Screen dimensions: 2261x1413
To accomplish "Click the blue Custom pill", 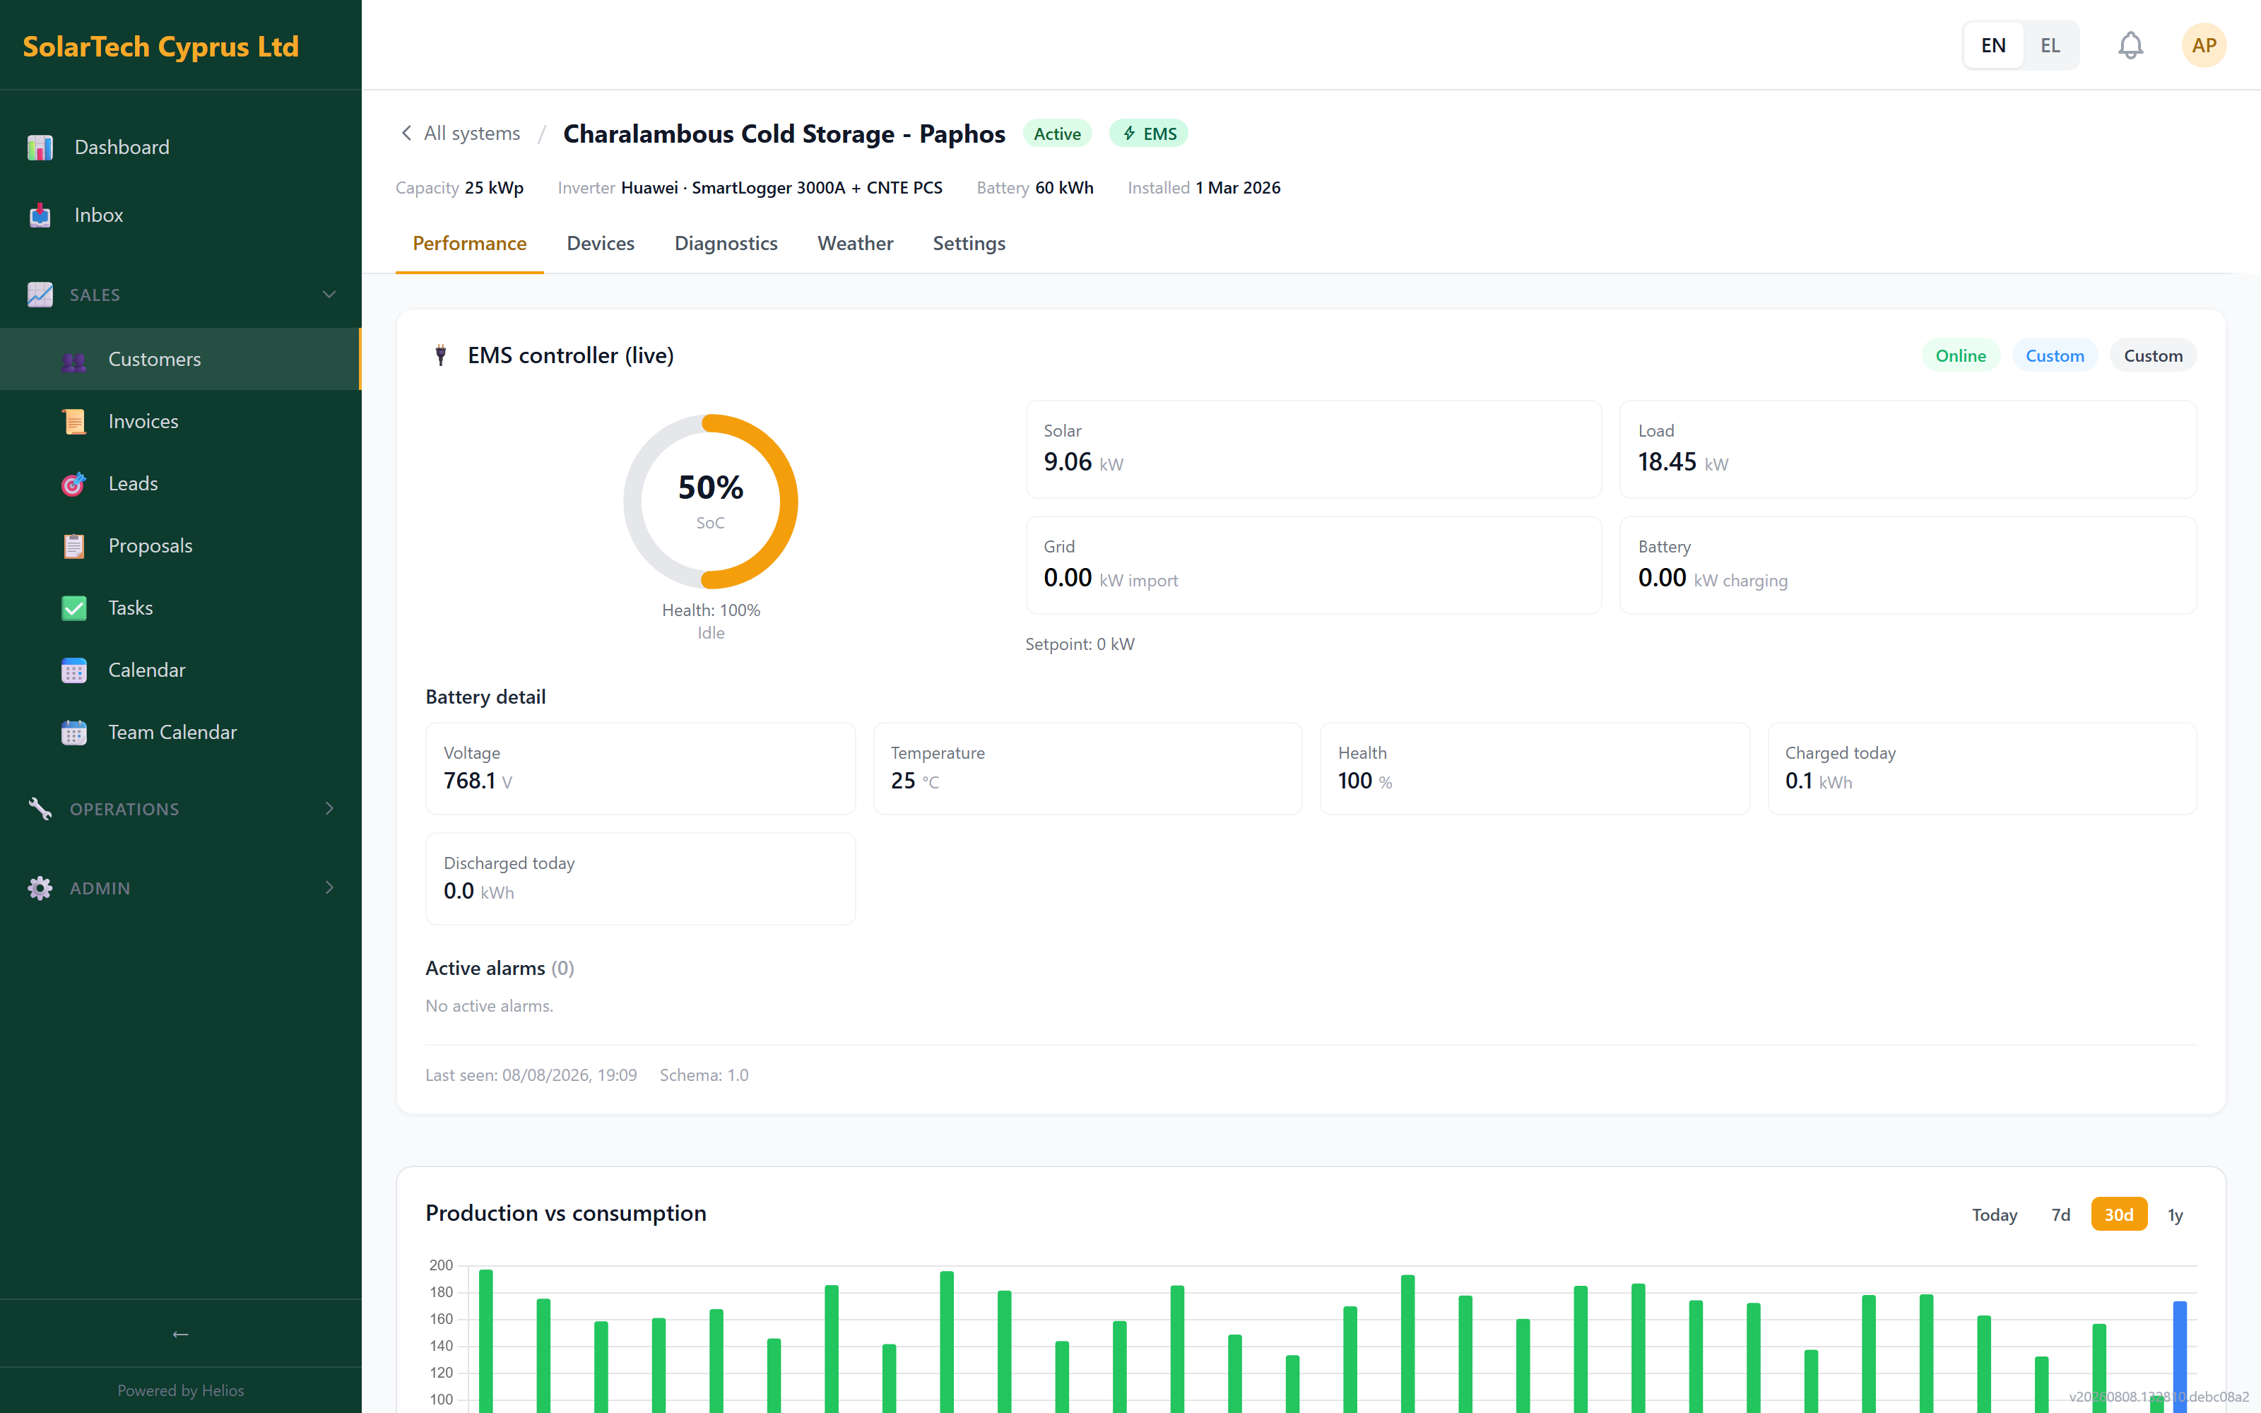I will coord(2055,355).
